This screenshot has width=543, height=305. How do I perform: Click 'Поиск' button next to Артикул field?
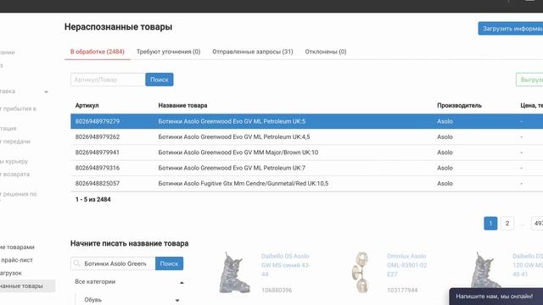(x=160, y=80)
